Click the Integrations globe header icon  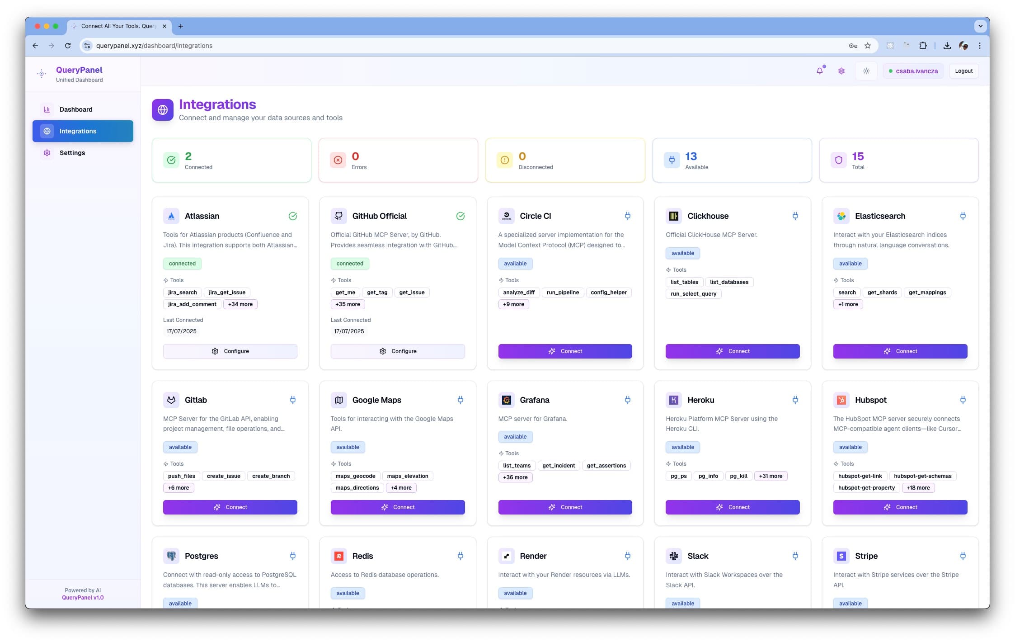point(163,110)
